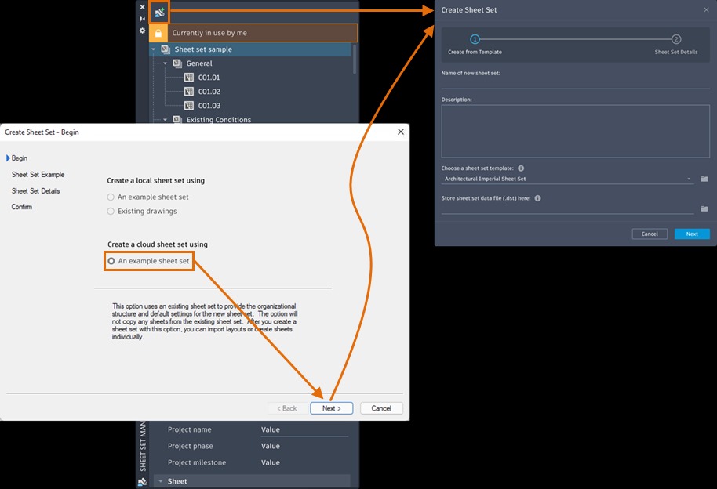Select the Existing drawings radio button

click(111, 211)
